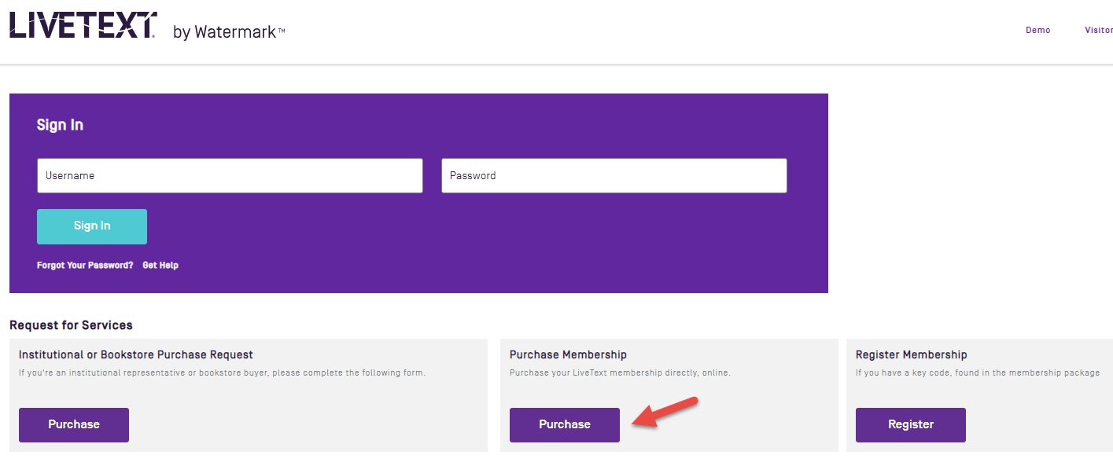The image size is (1113, 466).
Task: Select the 'Purchase Membership' card title
Action: (x=568, y=355)
